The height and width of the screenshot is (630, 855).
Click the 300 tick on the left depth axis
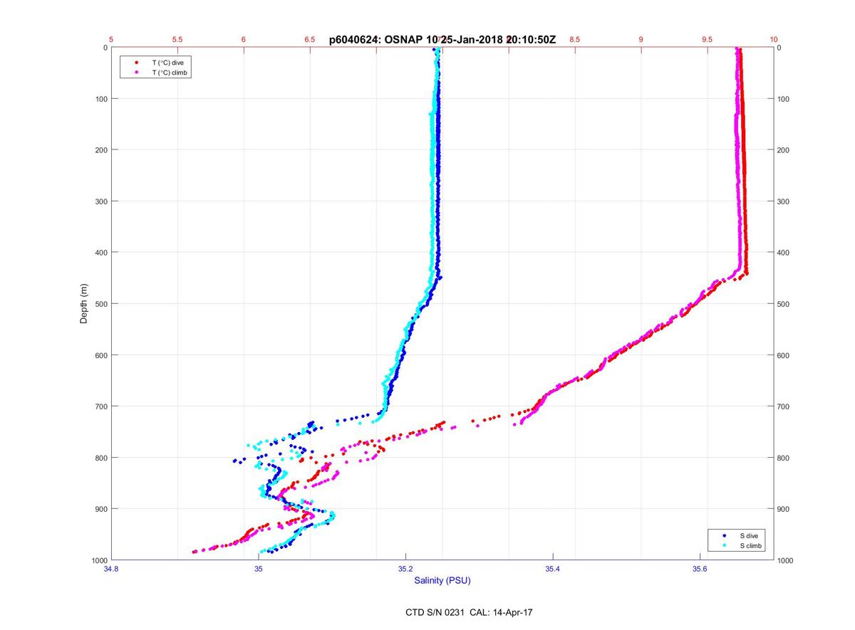click(x=101, y=201)
